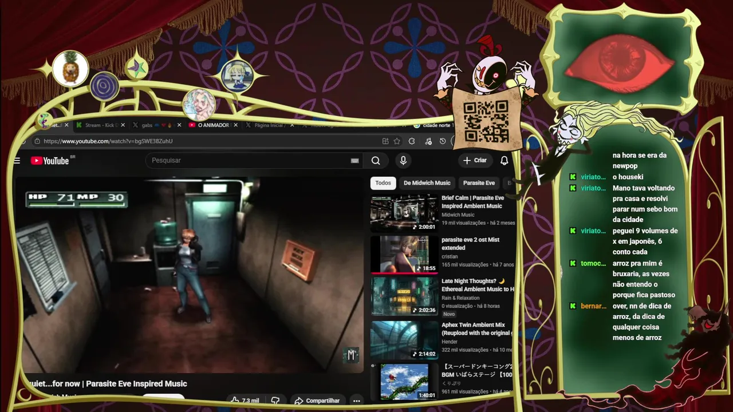Filter by De Midwich Music chip
This screenshot has width=733, height=412.
coord(427,183)
